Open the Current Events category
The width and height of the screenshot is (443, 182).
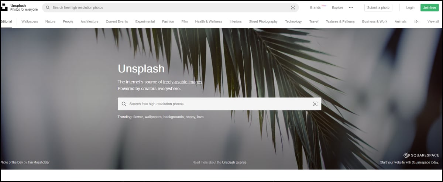(x=117, y=21)
